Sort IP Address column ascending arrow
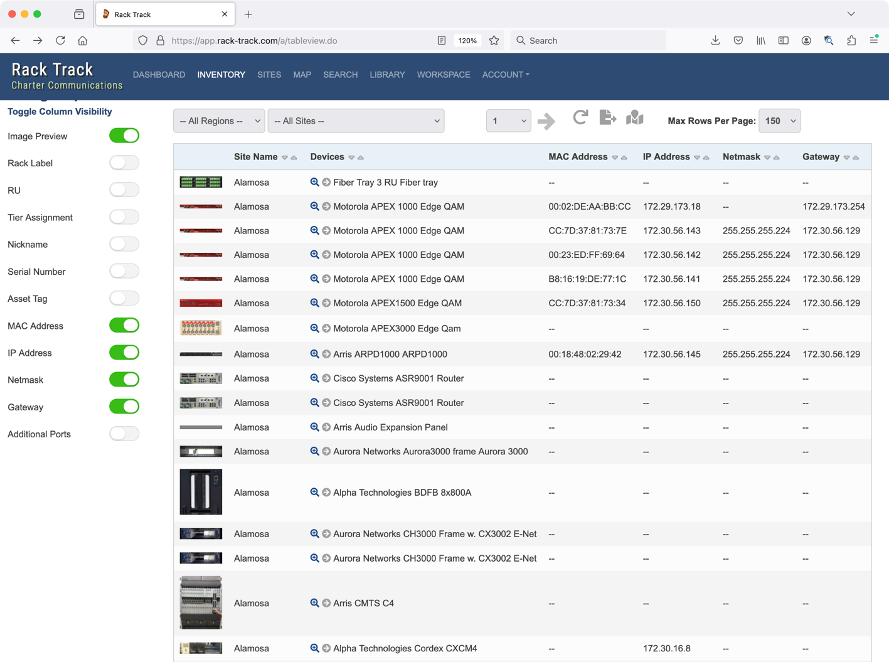The height and width of the screenshot is (662, 889). click(x=706, y=157)
